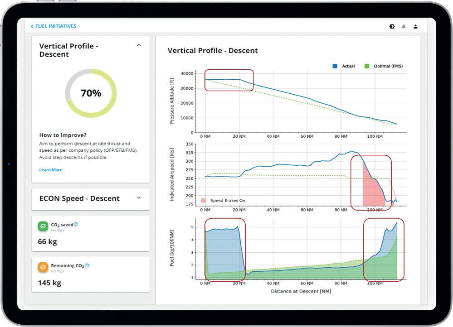The height and width of the screenshot is (327, 453).
Task: Click the 70% progress ring
Action: click(91, 93)
